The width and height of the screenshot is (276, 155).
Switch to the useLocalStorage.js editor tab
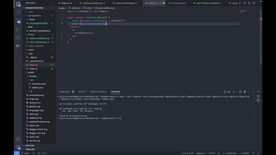125,3
